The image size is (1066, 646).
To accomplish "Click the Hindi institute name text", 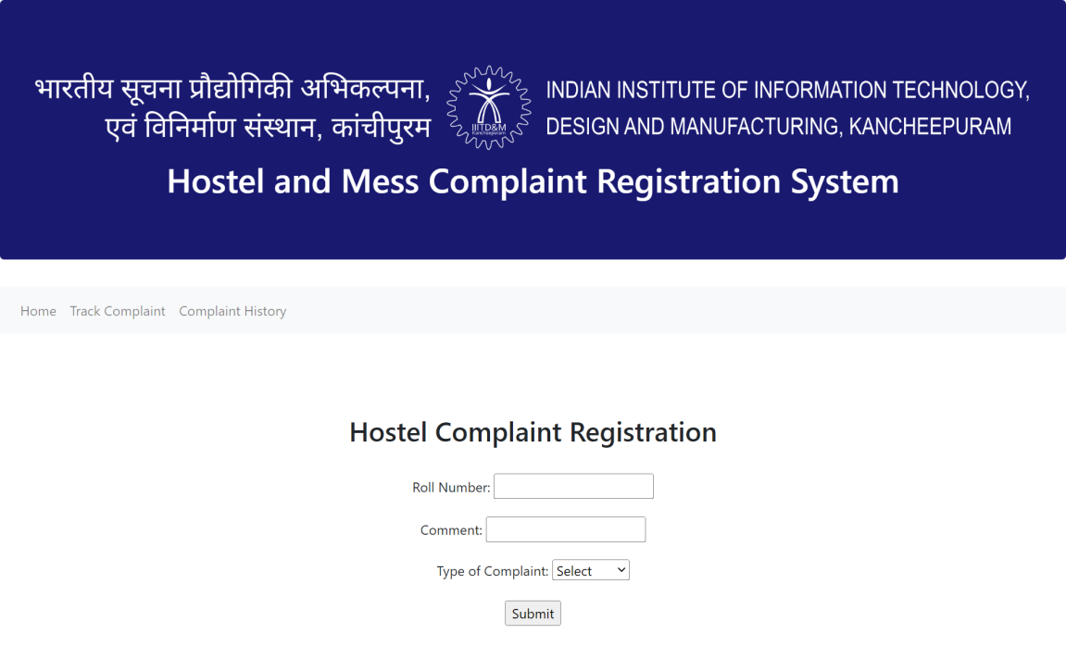I will [x=232, y=106].
